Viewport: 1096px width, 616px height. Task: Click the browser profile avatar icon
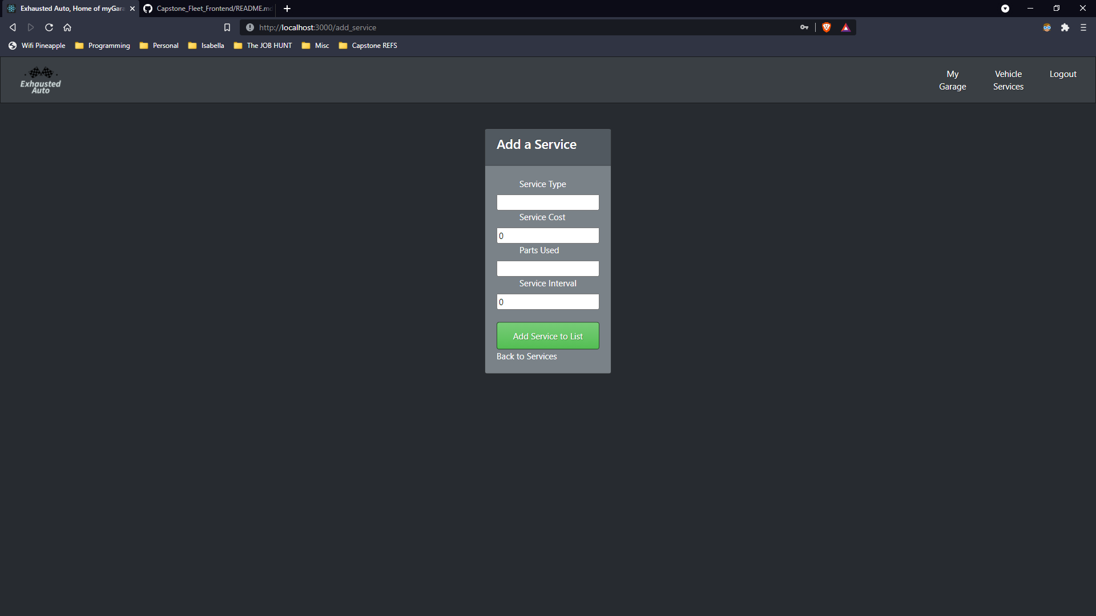click(1047, 27)
